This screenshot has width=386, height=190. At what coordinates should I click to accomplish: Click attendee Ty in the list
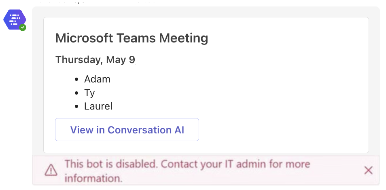[89, 93]
